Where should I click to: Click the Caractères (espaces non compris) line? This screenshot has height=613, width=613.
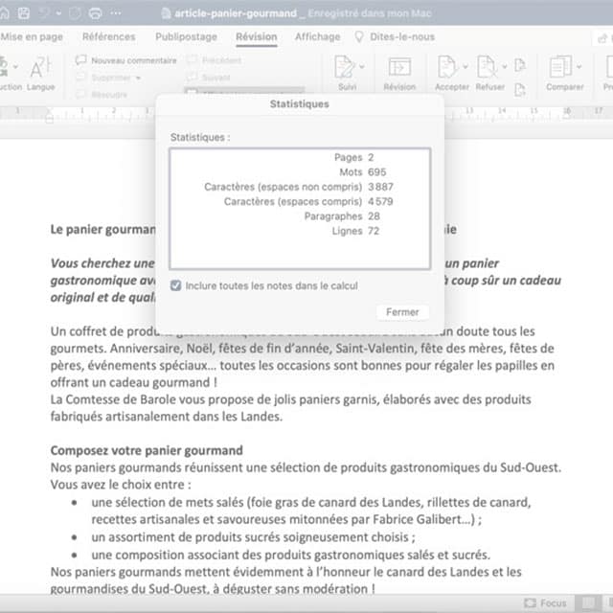299,187
